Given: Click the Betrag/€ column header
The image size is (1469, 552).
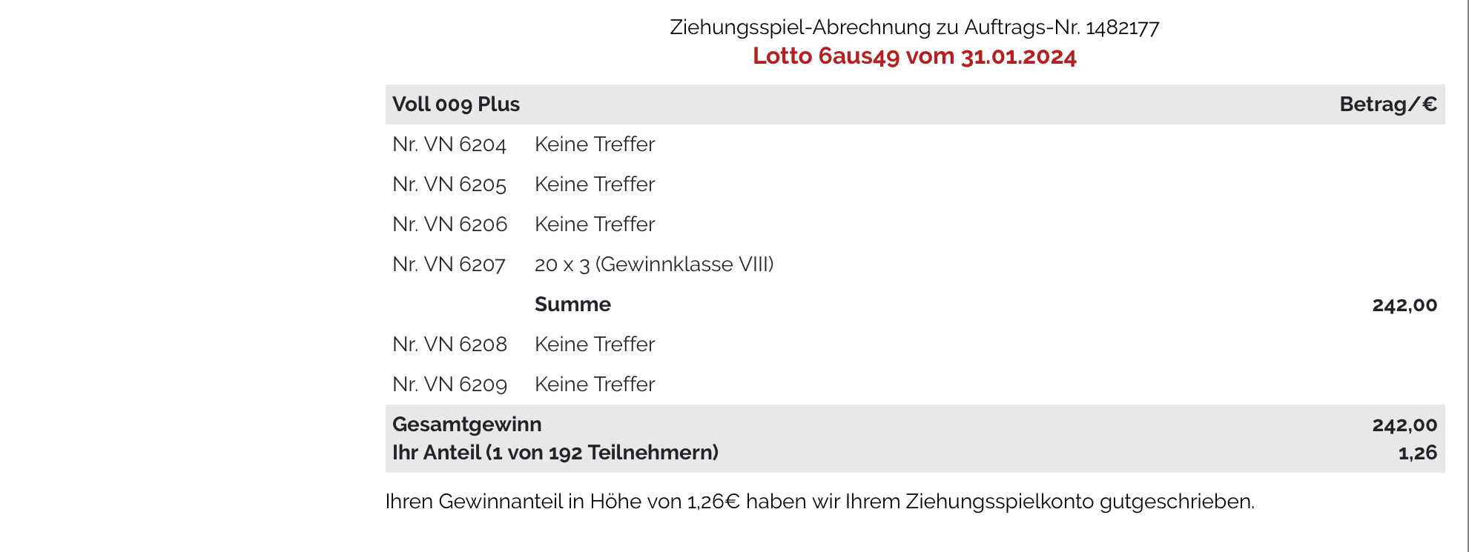Looking at the screenshot, I should click(1388, 104).
